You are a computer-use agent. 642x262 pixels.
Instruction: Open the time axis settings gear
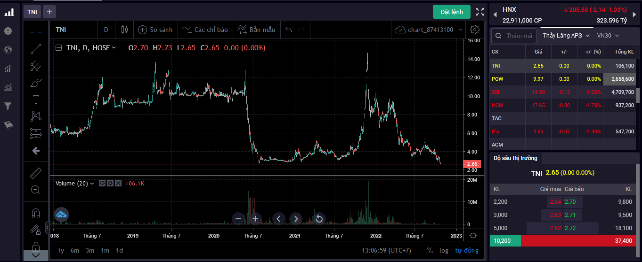tap(473, 235)
